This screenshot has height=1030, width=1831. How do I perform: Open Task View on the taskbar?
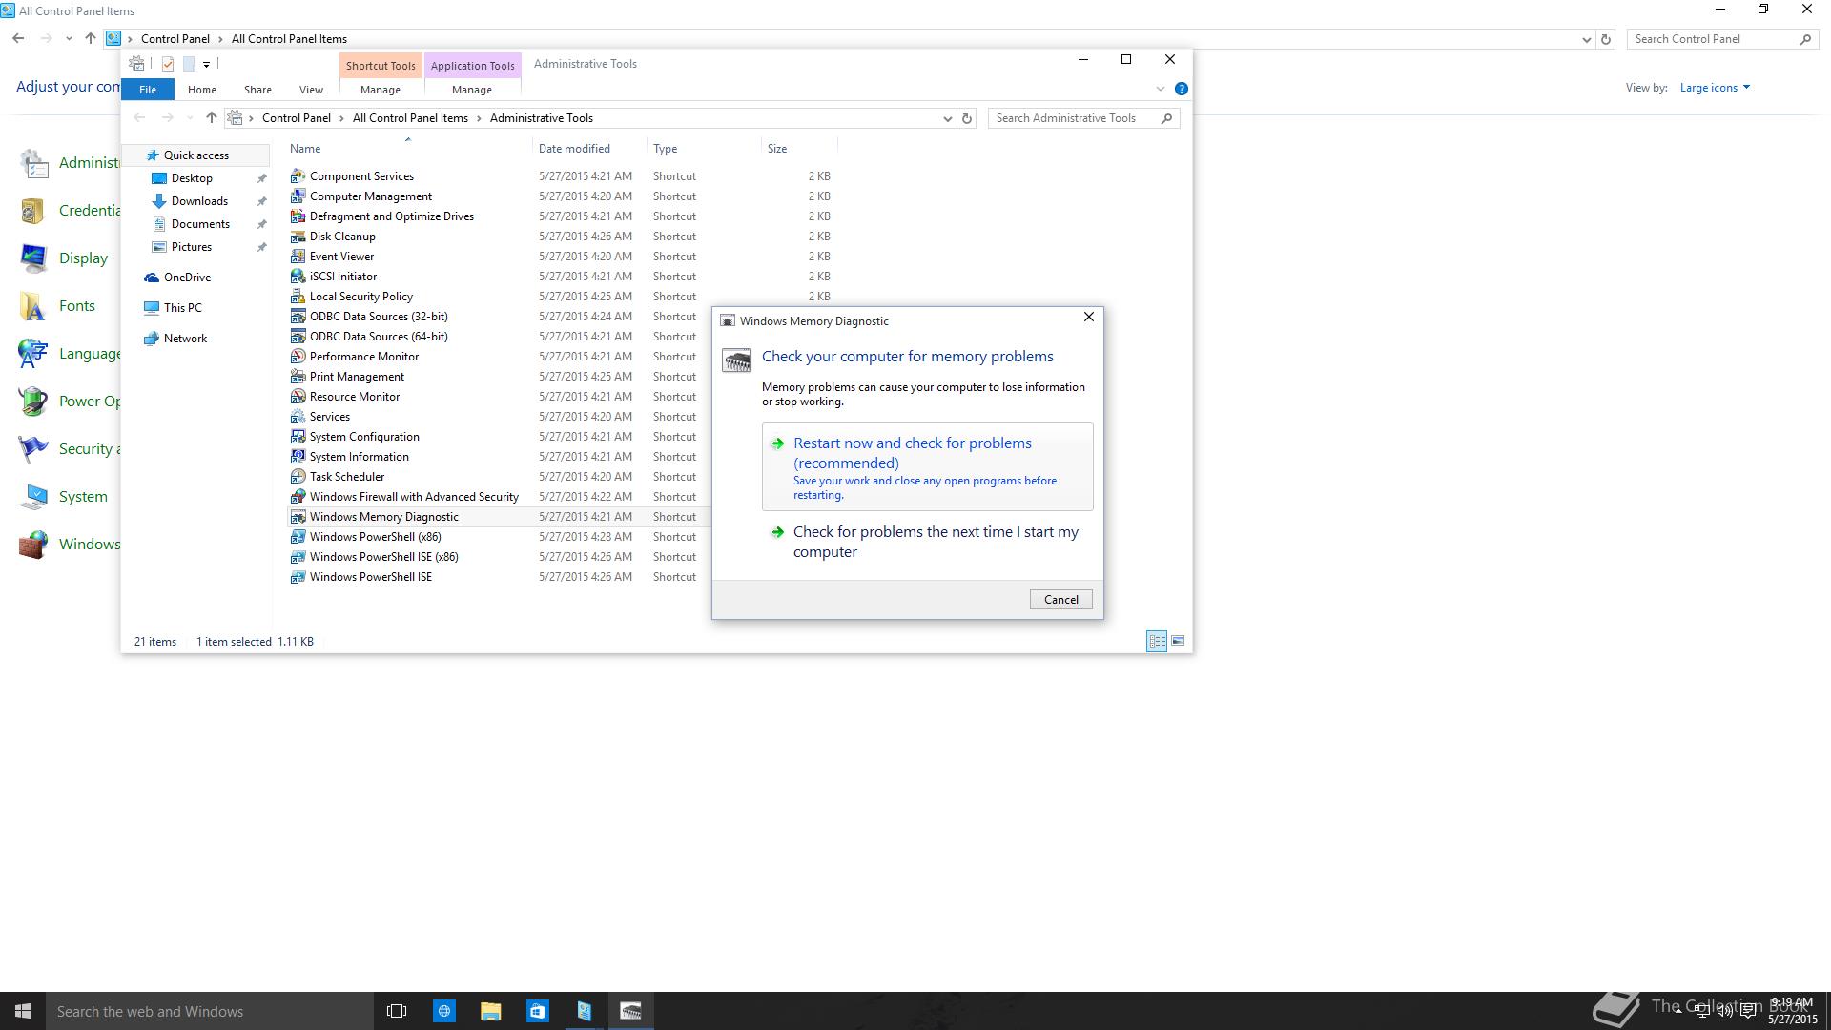click(397, 1011)
